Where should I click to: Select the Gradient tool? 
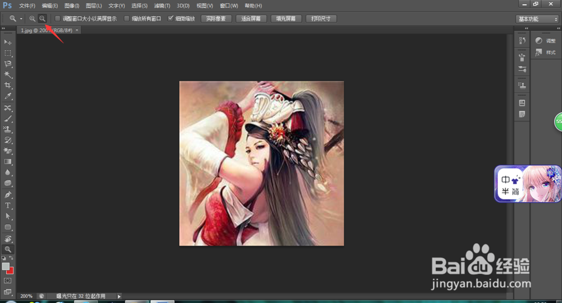coord(7,162)
